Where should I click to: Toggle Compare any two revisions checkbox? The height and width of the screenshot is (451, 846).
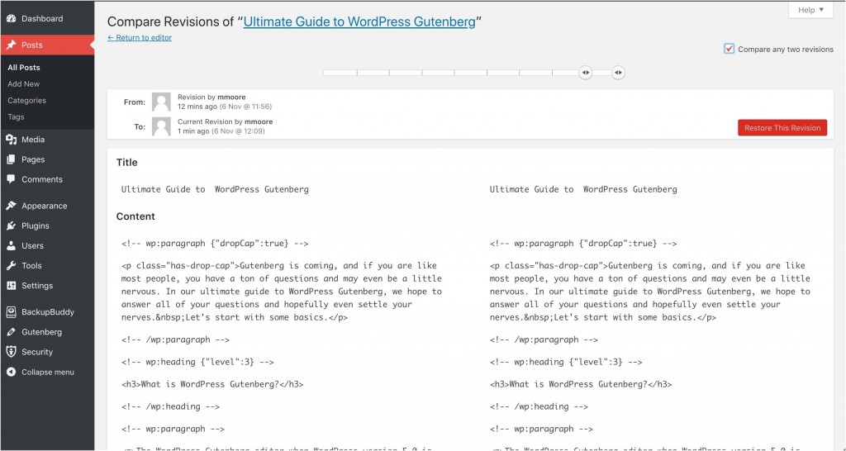[729, 49]
